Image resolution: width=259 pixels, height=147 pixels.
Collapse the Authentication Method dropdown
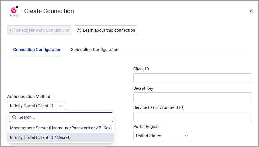[36, 106]
